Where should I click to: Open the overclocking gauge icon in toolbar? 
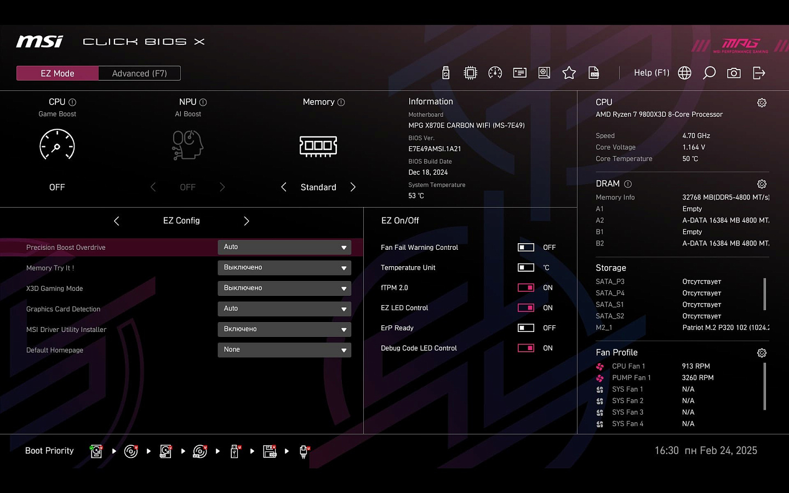[495, 73]
